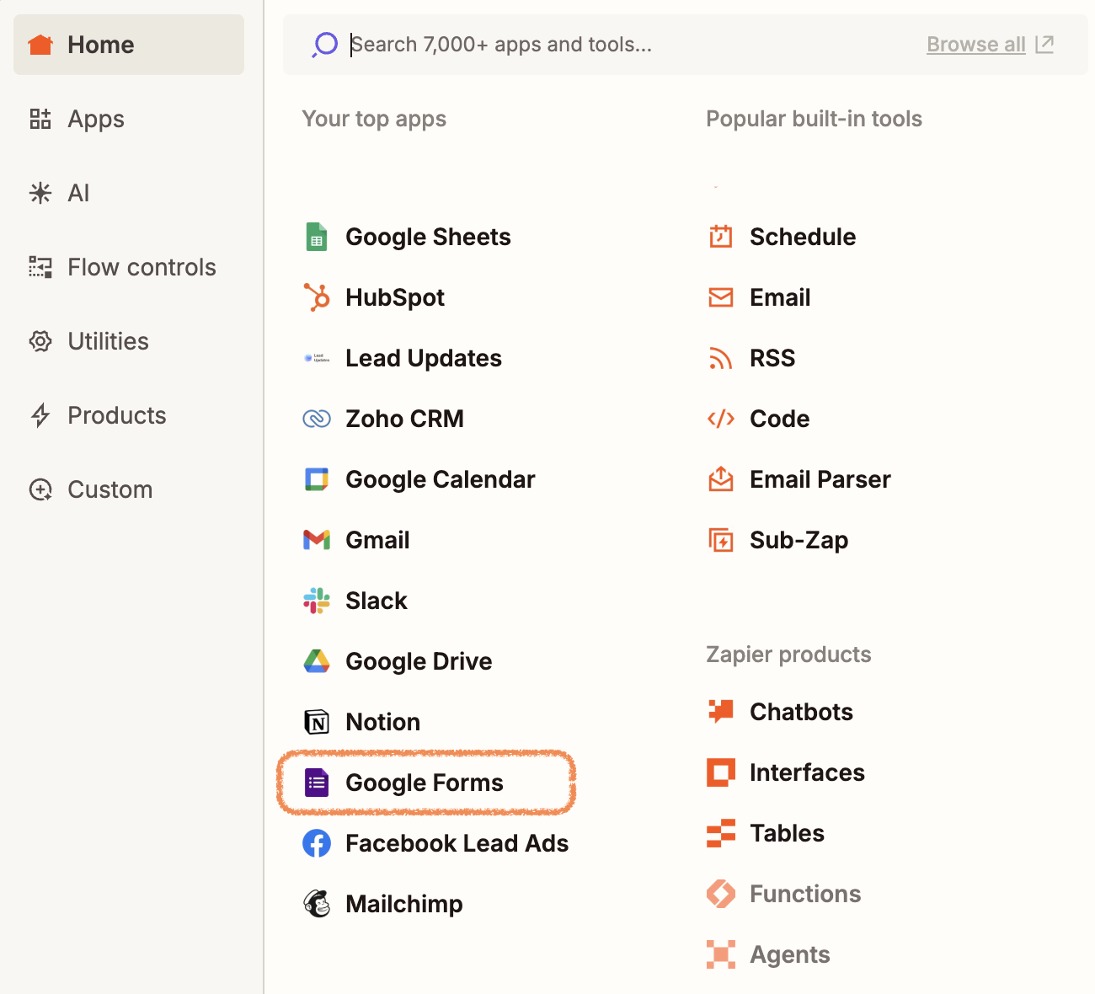Click the Gmail envelope icon

[317, 540]
